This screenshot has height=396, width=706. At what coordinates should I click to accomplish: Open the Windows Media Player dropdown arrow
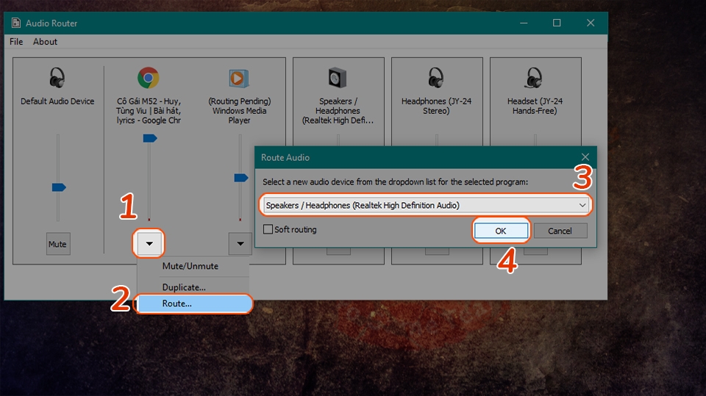240,243
